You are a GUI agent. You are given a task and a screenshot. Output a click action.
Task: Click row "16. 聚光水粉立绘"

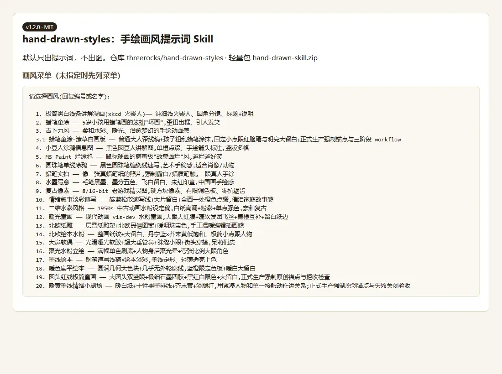coord(132,251)
